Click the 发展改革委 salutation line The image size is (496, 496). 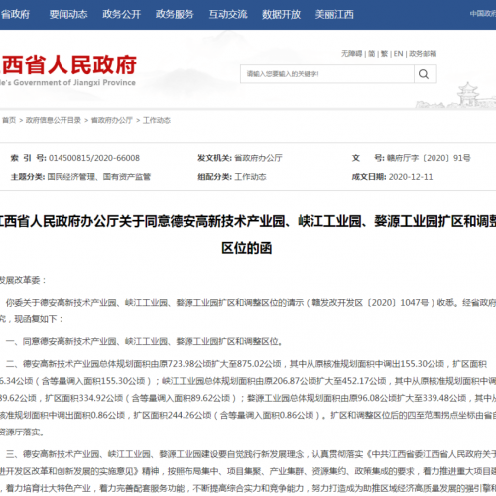pos(23,280)
